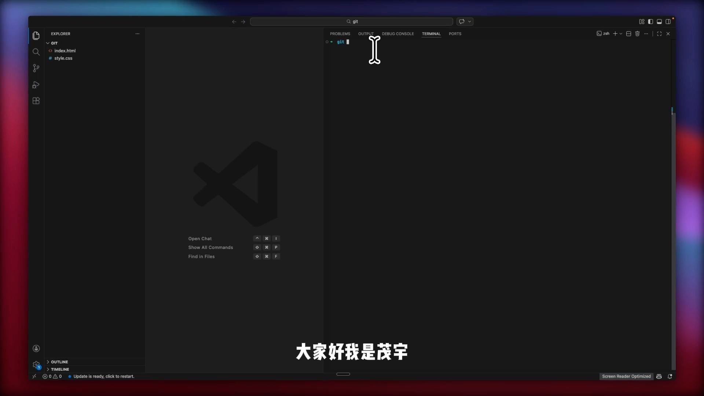Viewport: 704px width, 396px height.
Task: Open the Manage gear settings icon
Action: tap(36, 365)
